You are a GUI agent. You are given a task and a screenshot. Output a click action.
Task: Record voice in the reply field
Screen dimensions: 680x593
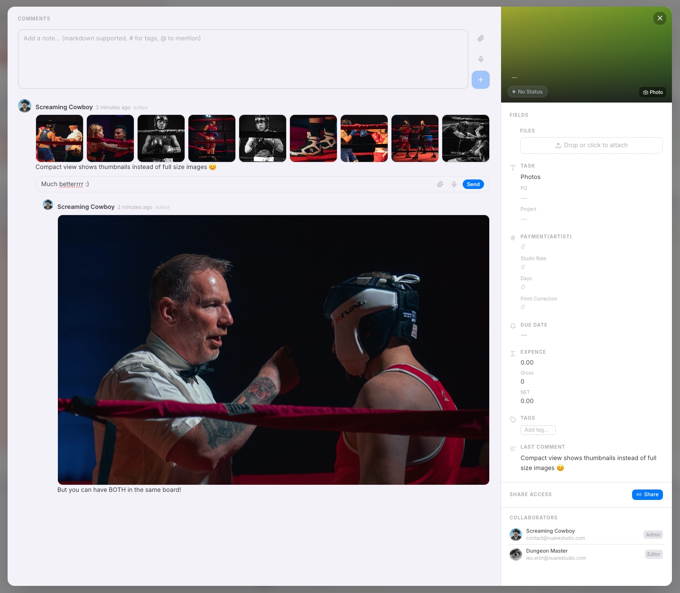[x=454, y=184]
